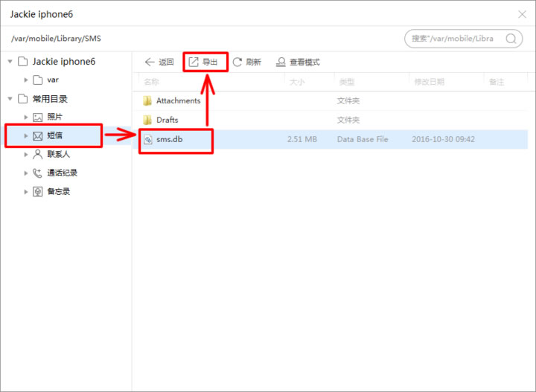The height and width of the screenshot is (392, 536).
Task: Select the Jackie iphone6 tree label
Action: 64,62
